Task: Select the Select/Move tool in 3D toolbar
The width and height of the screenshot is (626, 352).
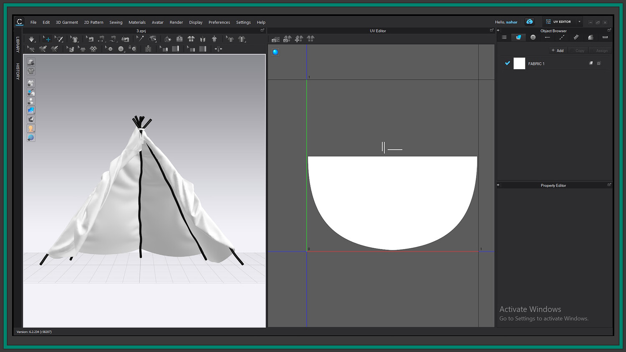Action: point(47,39)
